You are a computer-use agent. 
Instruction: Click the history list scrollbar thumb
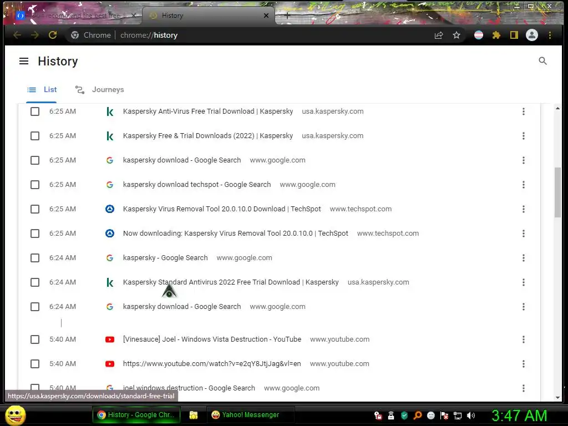click(557, 192)
